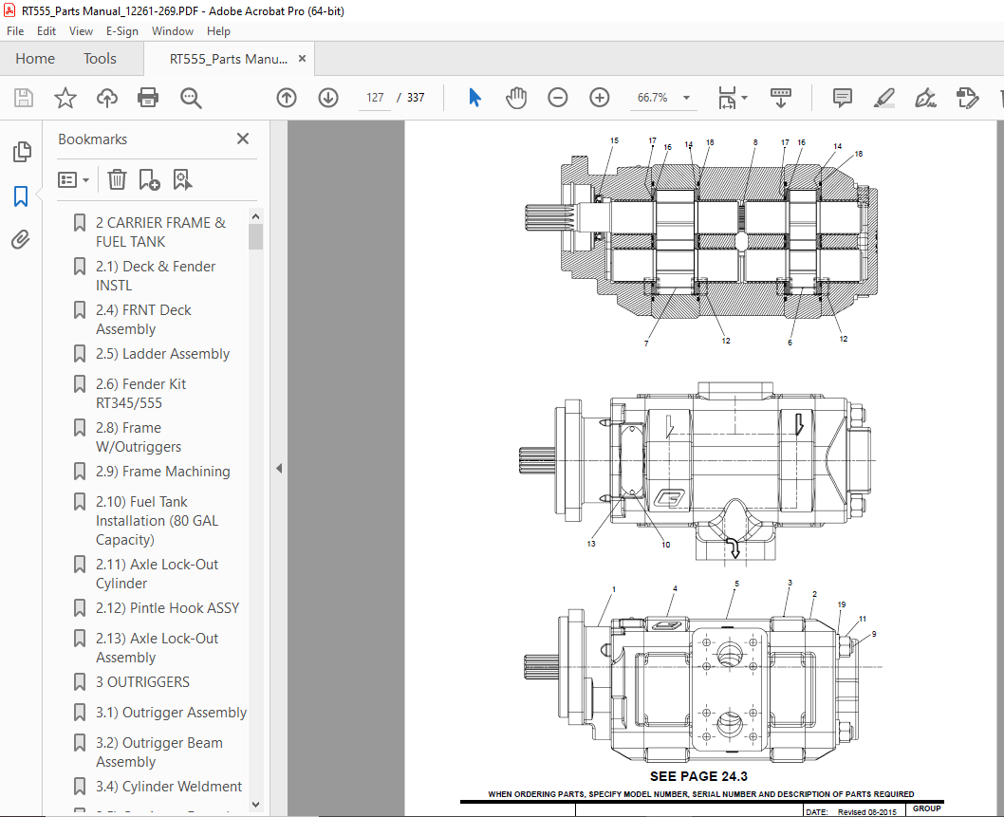
Task: Click the page number input field
Action: [x=375, y=98]
